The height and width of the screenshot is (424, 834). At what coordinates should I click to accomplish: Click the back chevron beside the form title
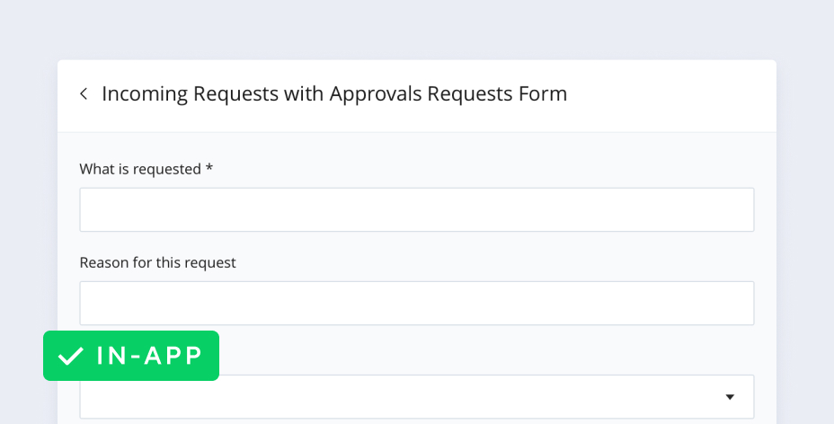click(x=84, y=93)
